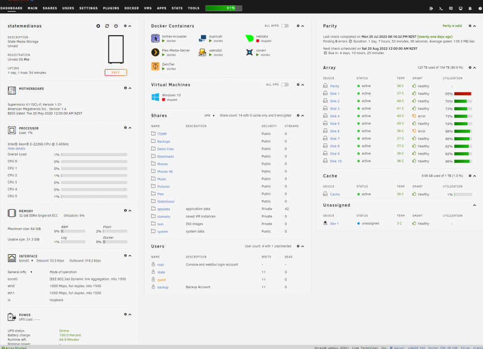Toggle the ALL APPS switch
483x349 pixels.
(285, 26)
